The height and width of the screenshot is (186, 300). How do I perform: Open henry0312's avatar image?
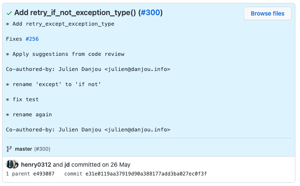[x=10, y=164]
